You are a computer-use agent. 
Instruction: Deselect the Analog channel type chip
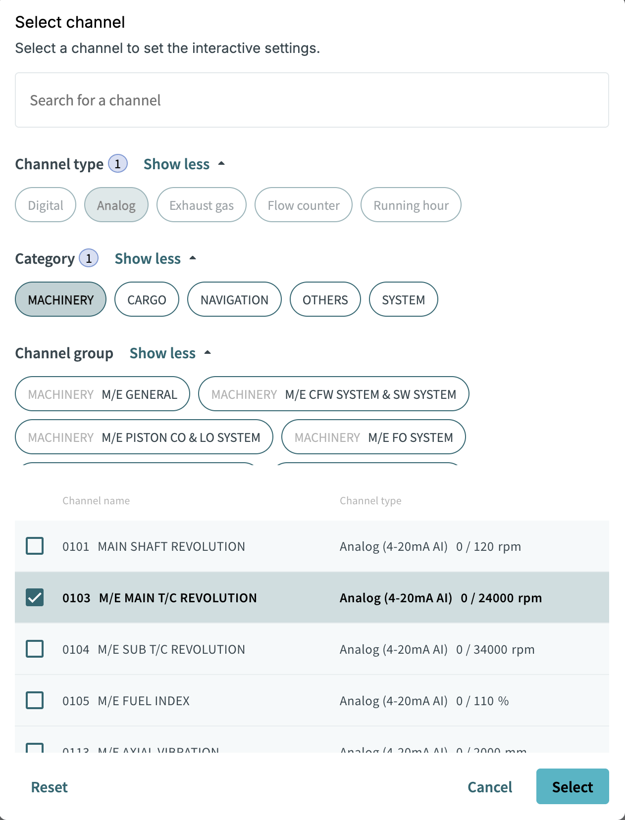coord(116,205)
